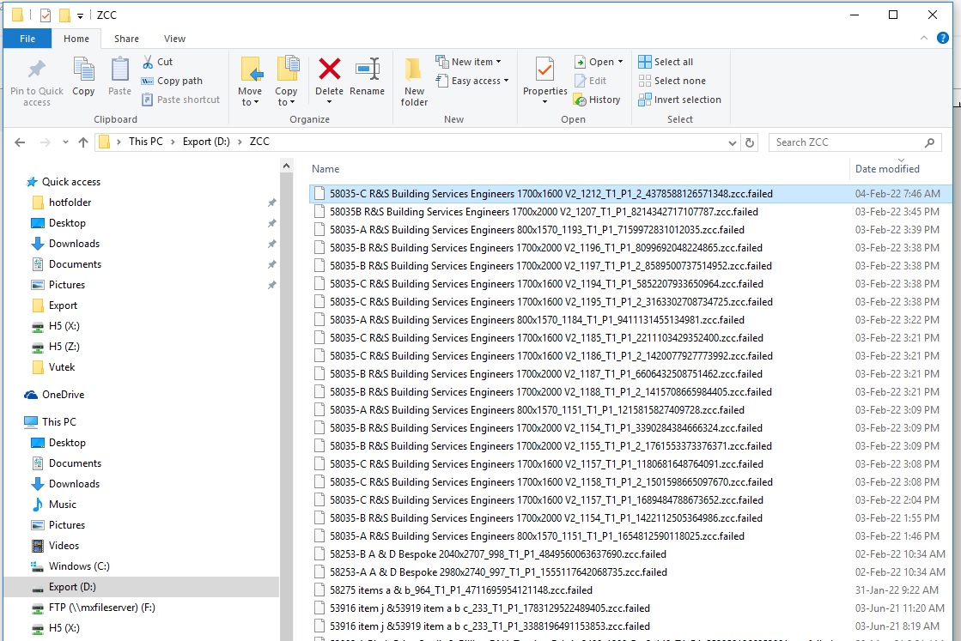This screenshot has height=641, width=961.
Task: Click Paste shortcut option
Action: coord(181,100)
